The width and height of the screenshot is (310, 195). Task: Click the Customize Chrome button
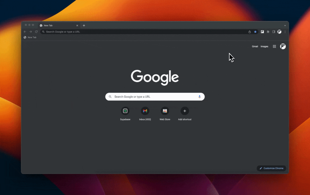271,168
